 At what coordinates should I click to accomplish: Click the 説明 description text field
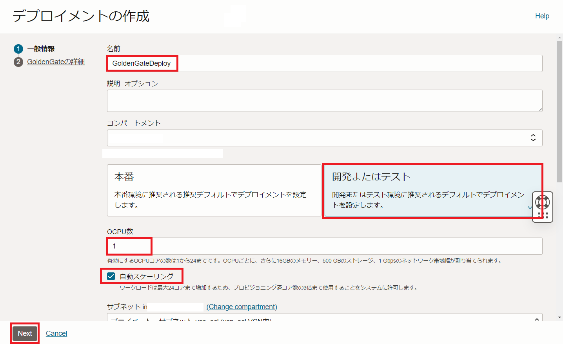coord(324,101)
